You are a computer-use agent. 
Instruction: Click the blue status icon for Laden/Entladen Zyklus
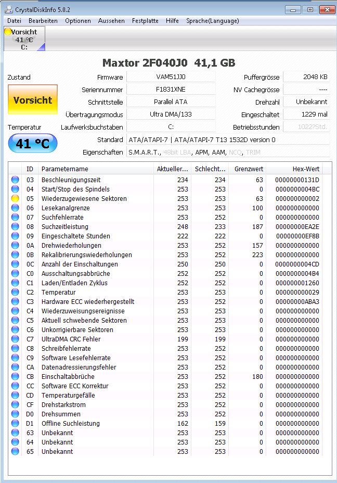tap(15, 283)
